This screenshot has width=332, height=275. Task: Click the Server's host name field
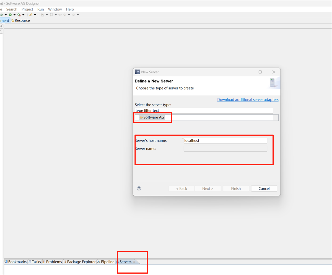[225, 140]
